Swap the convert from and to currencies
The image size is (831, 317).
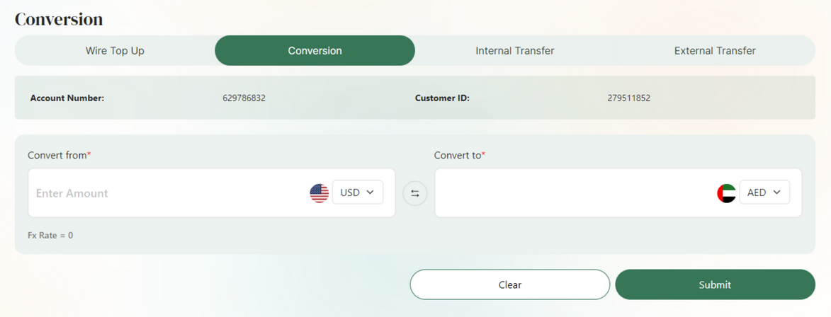click(415, 193)
